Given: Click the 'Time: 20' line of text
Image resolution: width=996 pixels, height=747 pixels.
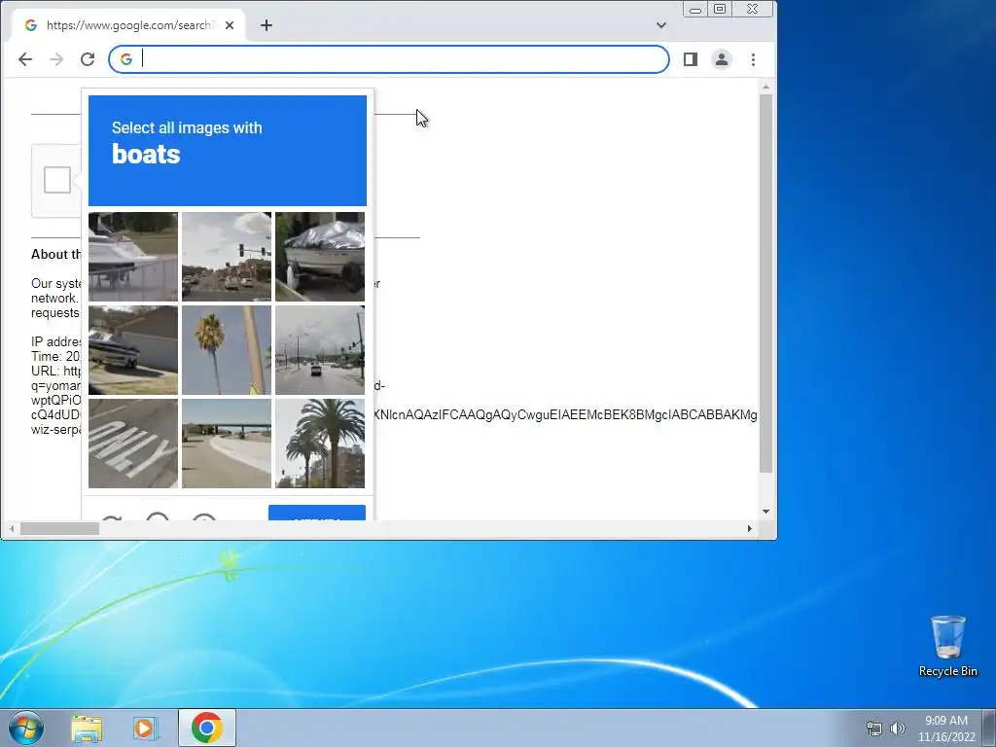Looking at the screenshot, I should (55, 356).
